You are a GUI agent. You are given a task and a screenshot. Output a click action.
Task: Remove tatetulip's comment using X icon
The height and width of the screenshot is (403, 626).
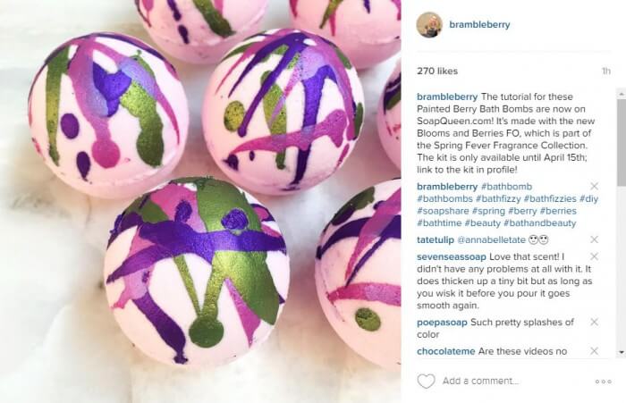[594, 239]
